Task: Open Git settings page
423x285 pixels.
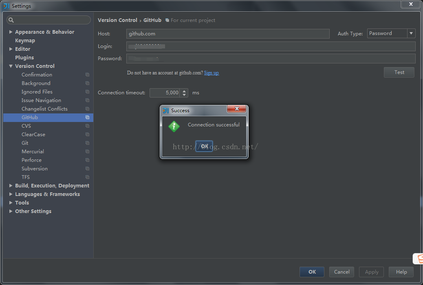Action: click(x=25, y=143)
